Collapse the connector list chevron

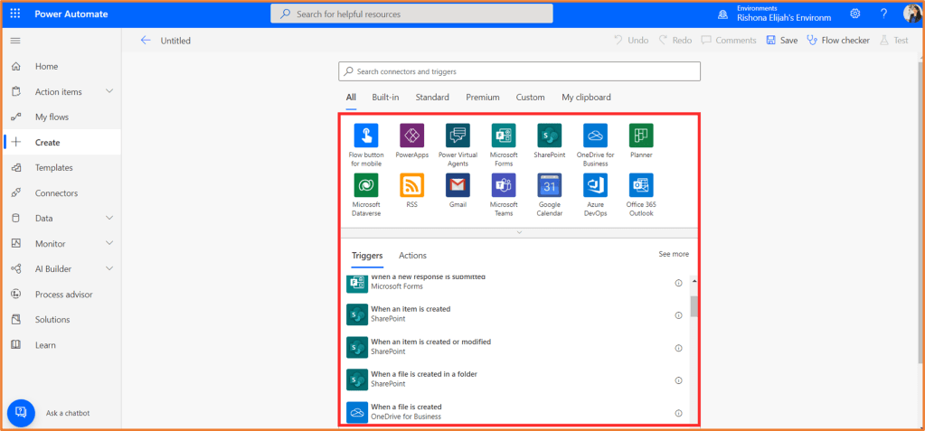click(519, 233)
